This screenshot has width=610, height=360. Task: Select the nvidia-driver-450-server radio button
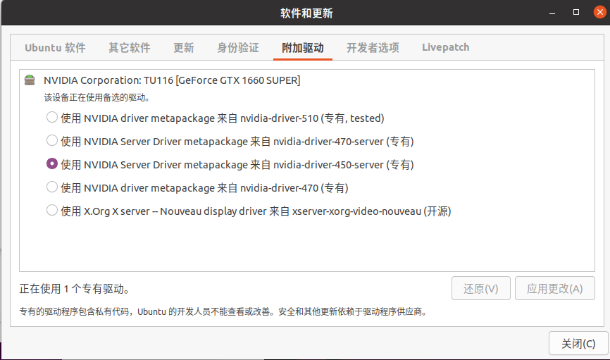click(x=51, y=164)
